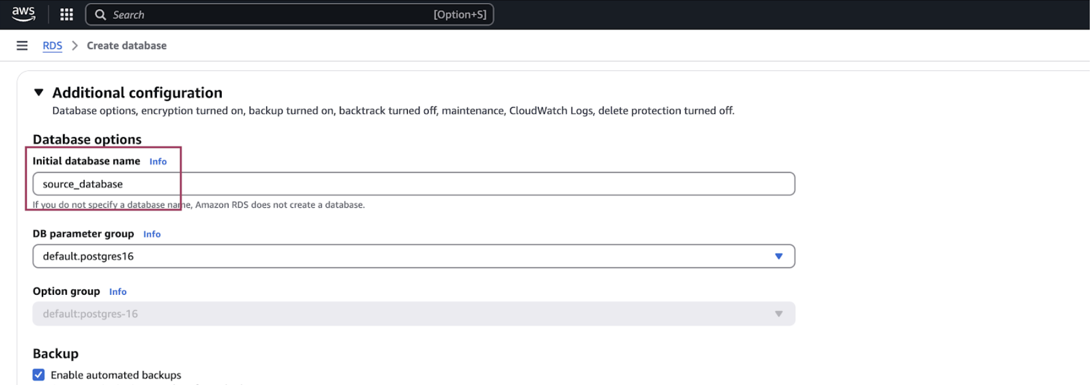Image resolution: width=1091 pixels, height=385 pixels.
Task: Open the AWS services grid menu
Action: tap(67, 15)
